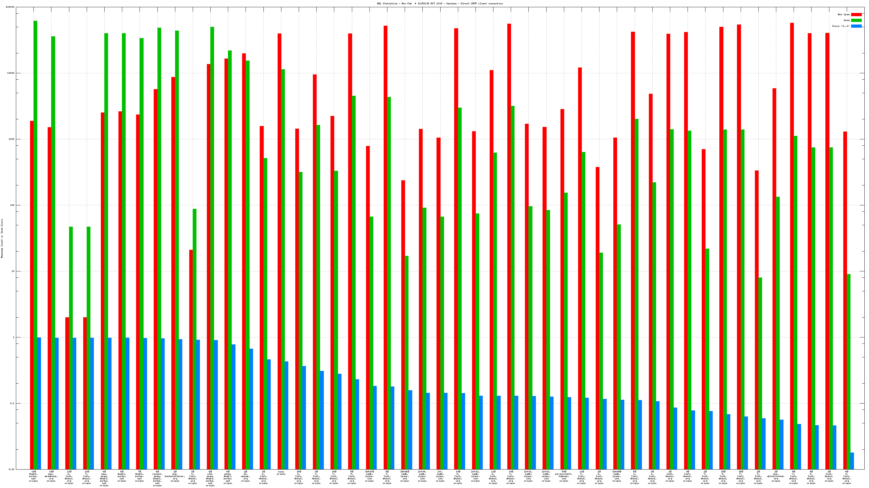Image resolution: width=869 pixels, height=488 pixels.
Task: Click the 100 y-axis tick label
Action: click(x=12, y=205)
